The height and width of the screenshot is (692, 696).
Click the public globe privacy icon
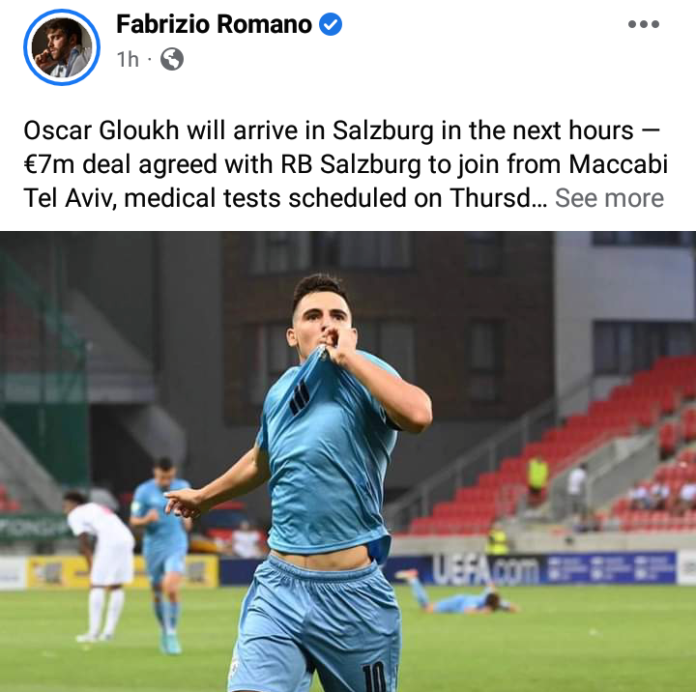coord(172,59)
